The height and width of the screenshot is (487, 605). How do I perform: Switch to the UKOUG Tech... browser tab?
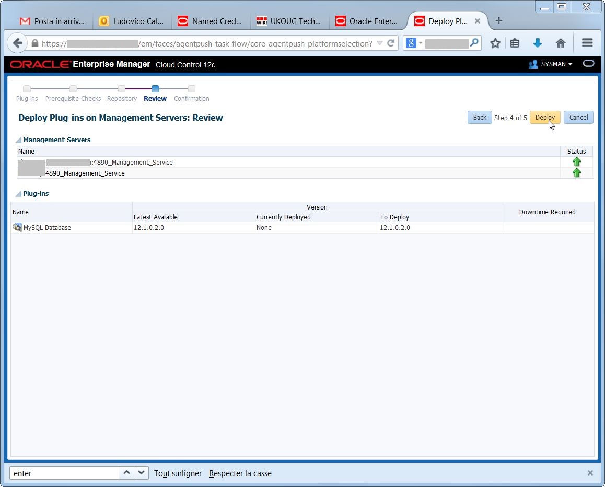click(x=289, y=21)
